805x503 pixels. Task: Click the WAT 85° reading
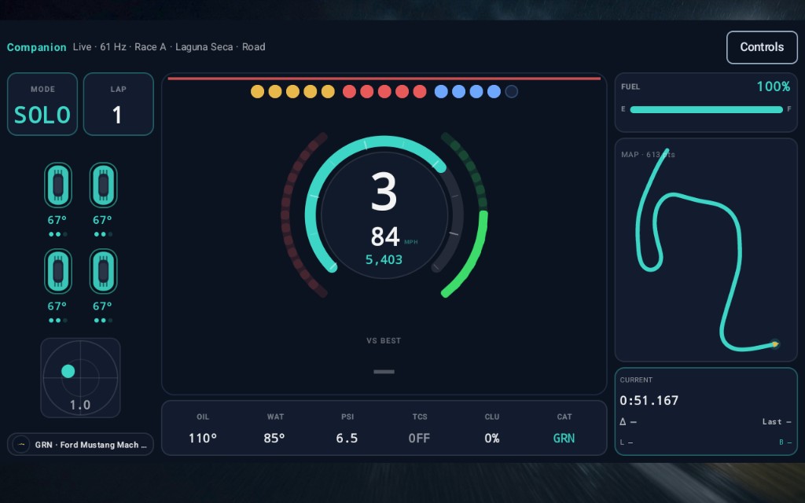(x=274, y=428)
